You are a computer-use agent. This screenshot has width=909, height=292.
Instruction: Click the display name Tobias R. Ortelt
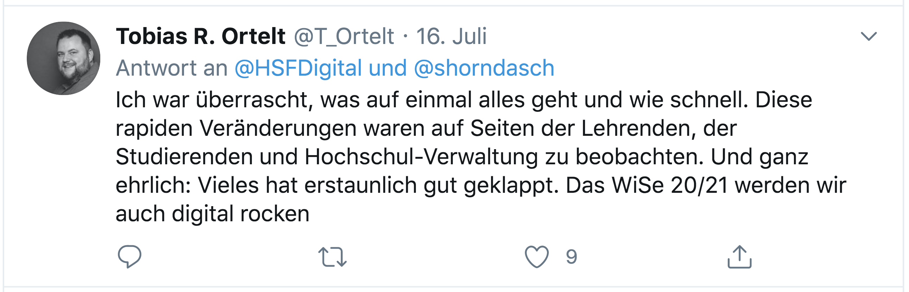point(201,36)
